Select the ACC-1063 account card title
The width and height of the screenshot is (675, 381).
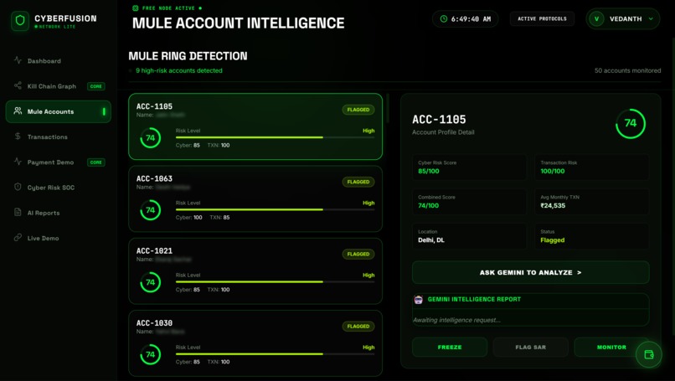154,178
